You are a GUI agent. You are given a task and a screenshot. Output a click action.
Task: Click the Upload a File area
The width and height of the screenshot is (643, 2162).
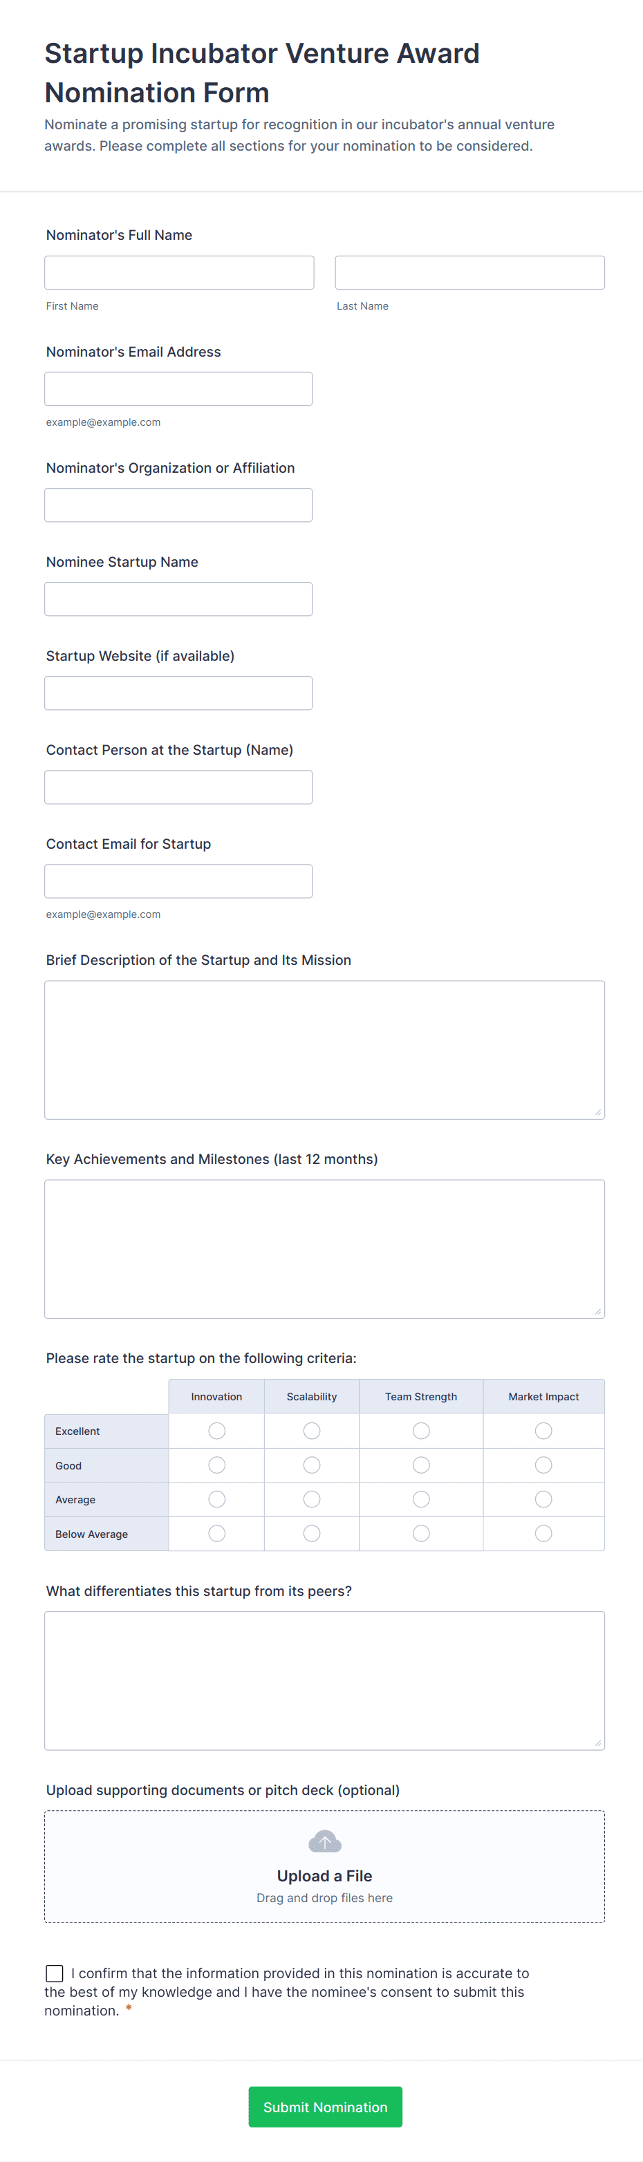click(x=325, y=1867)
